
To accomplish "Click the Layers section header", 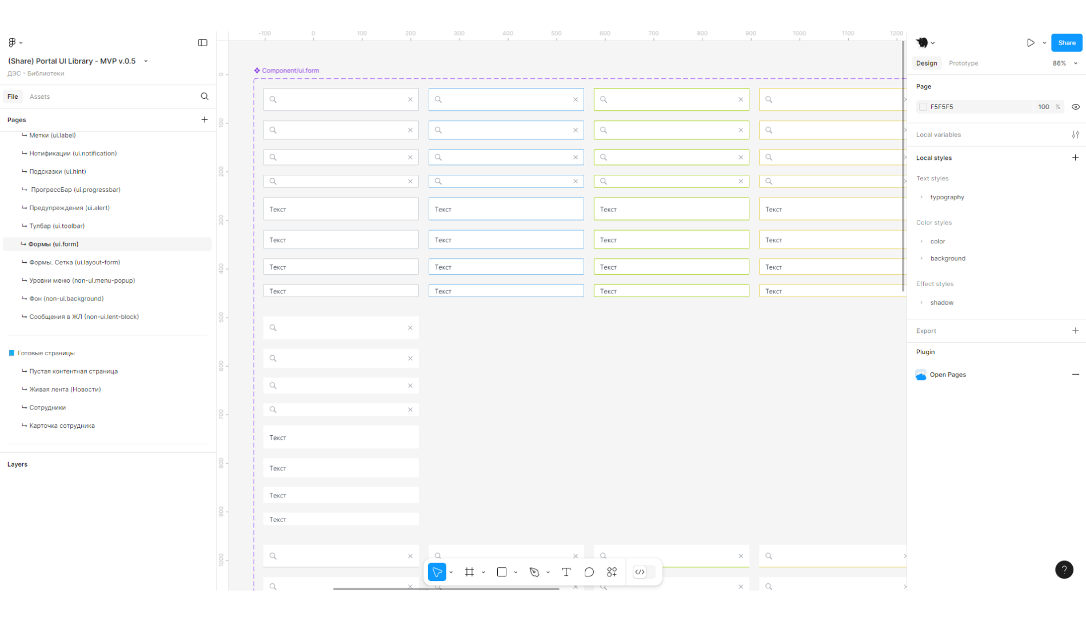I will tap(17, 464).
